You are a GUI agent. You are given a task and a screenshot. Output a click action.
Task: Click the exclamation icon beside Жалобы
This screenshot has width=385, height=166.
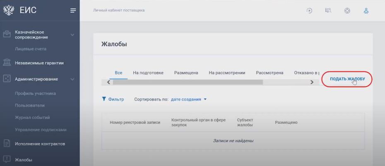pyautogui.click(x=7, y=159)
